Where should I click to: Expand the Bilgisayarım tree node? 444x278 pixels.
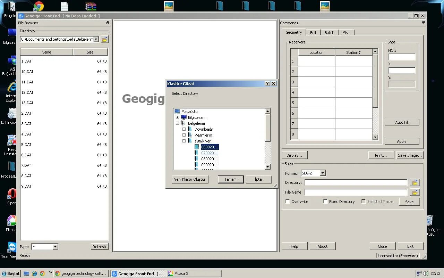tap(177, 117)
